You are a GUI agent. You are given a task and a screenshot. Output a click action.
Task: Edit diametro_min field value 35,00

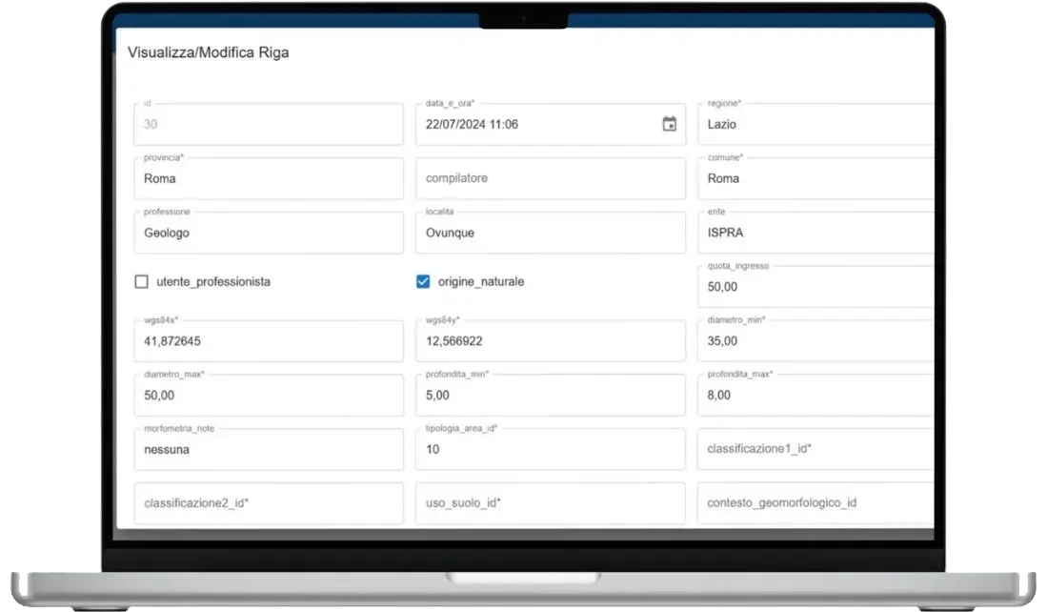point(815,340)
